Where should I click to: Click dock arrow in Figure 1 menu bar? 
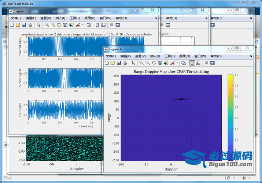(156, 18)
